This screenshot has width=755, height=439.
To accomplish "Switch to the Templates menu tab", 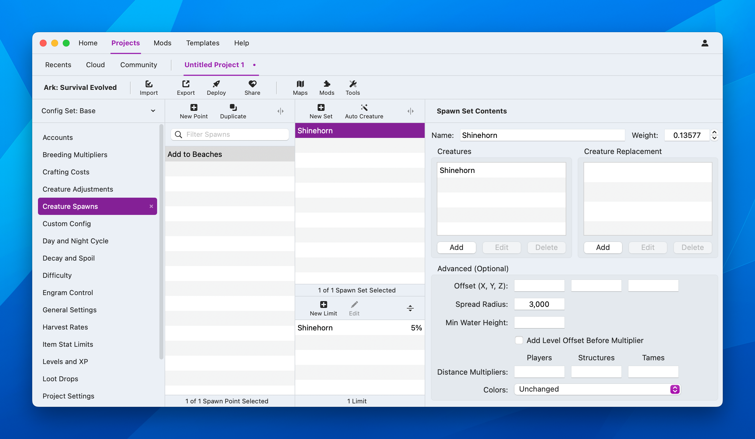I will click(203, 43).
